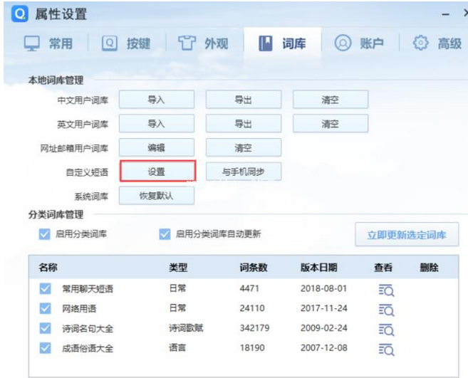Disable 启用分类词库自动更新 checkbox
The image size is (468, 378).
[x=165, y=234]
